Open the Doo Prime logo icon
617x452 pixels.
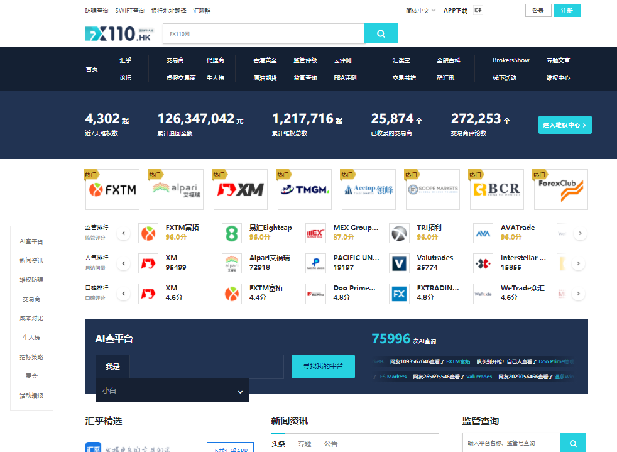click(315, 294)
